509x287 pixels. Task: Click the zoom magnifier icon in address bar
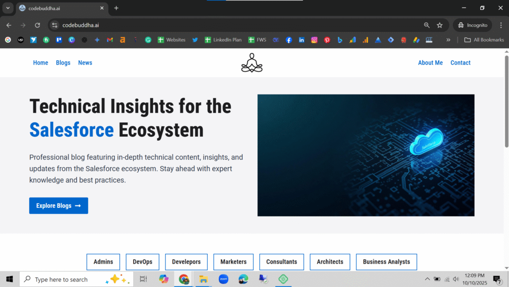click(x=426, y=25)
